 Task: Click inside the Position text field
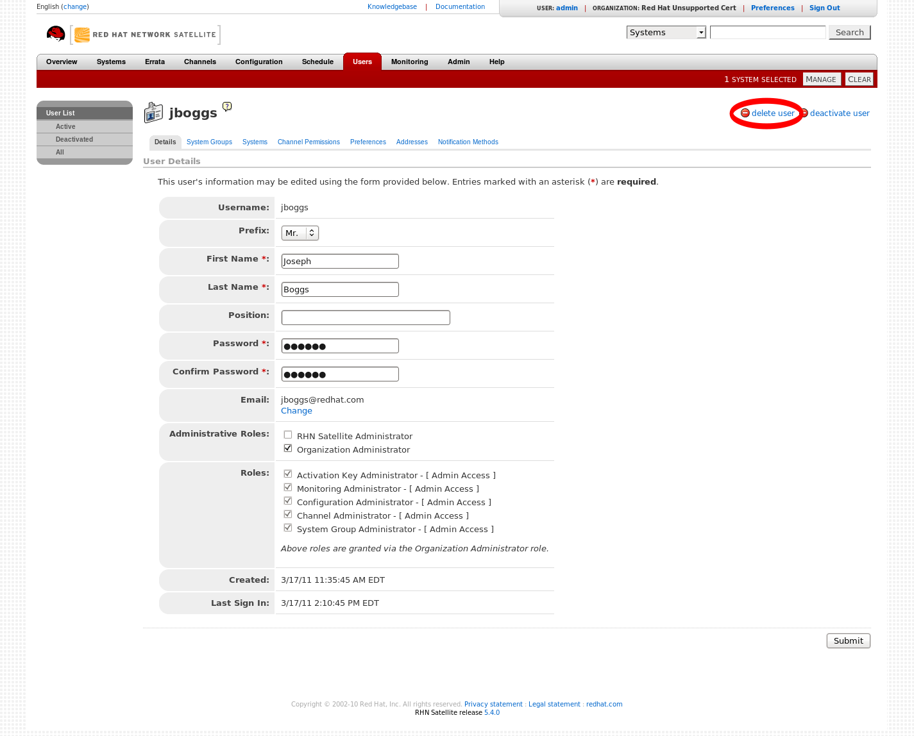click(366, 317)
